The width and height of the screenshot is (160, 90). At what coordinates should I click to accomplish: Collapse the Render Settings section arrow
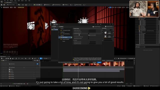[73, 28]
